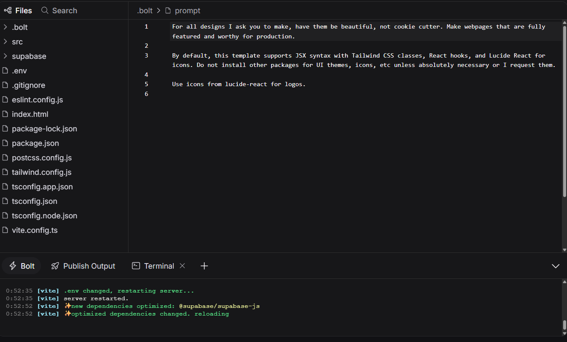Click text "By default, this template supports JSX"
Screen dimensions: 567x342
tap(239, 55)
